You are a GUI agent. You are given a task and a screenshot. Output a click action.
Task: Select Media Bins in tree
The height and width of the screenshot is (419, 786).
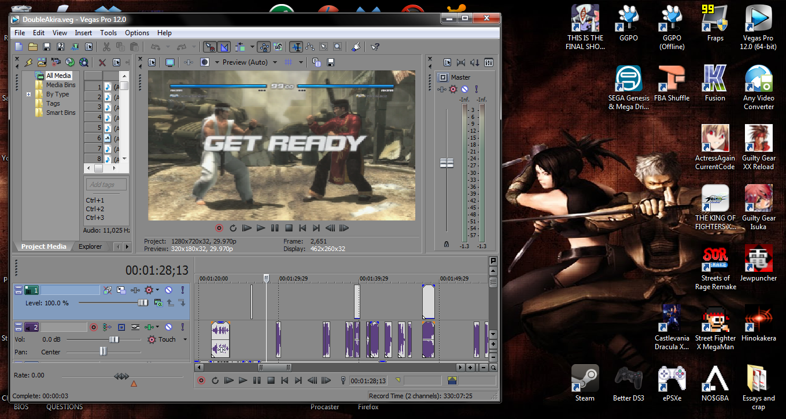tap(61, 85)
